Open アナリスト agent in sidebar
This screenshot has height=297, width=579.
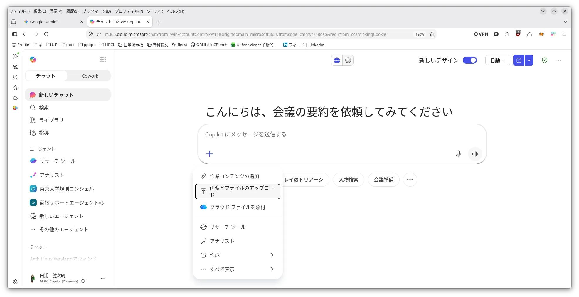tap(68, 175)
